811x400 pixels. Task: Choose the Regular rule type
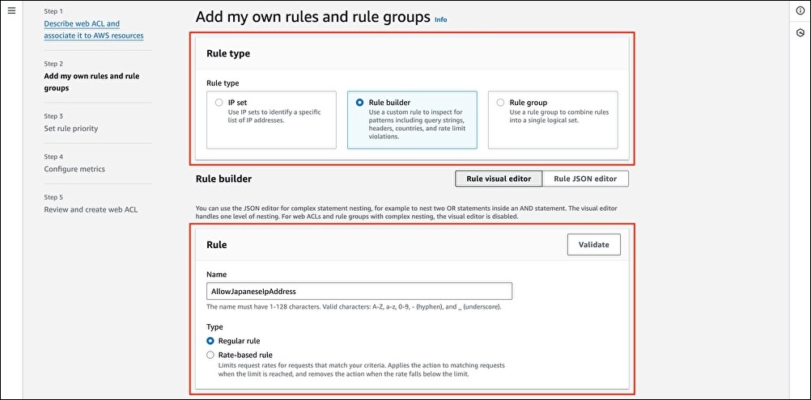point(210,341)
